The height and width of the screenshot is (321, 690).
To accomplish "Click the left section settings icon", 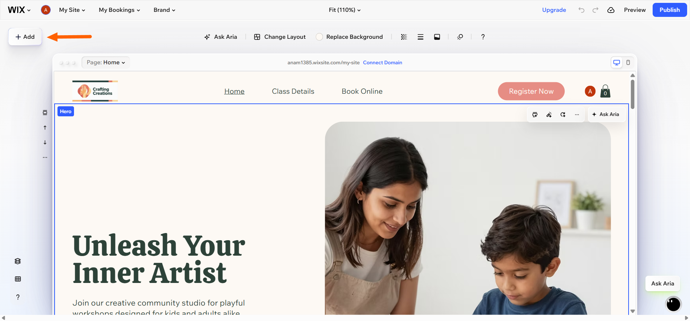I will click(x=45, y=113).
